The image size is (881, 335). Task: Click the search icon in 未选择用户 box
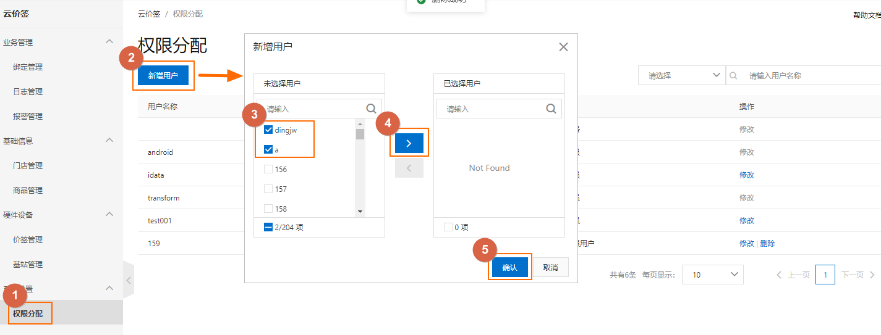(372, 109)
